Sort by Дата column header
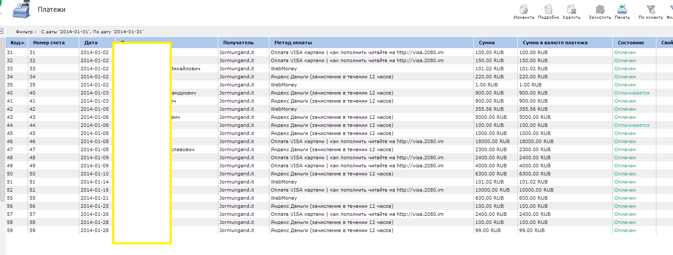The image size is (673, 255). pos(91,43)
